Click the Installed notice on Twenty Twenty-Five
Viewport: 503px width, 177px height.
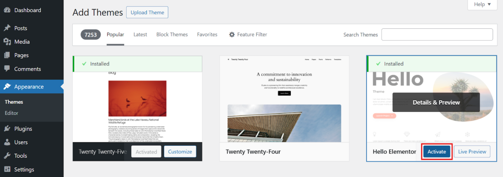pyautogui.click(x=138, y=64)
